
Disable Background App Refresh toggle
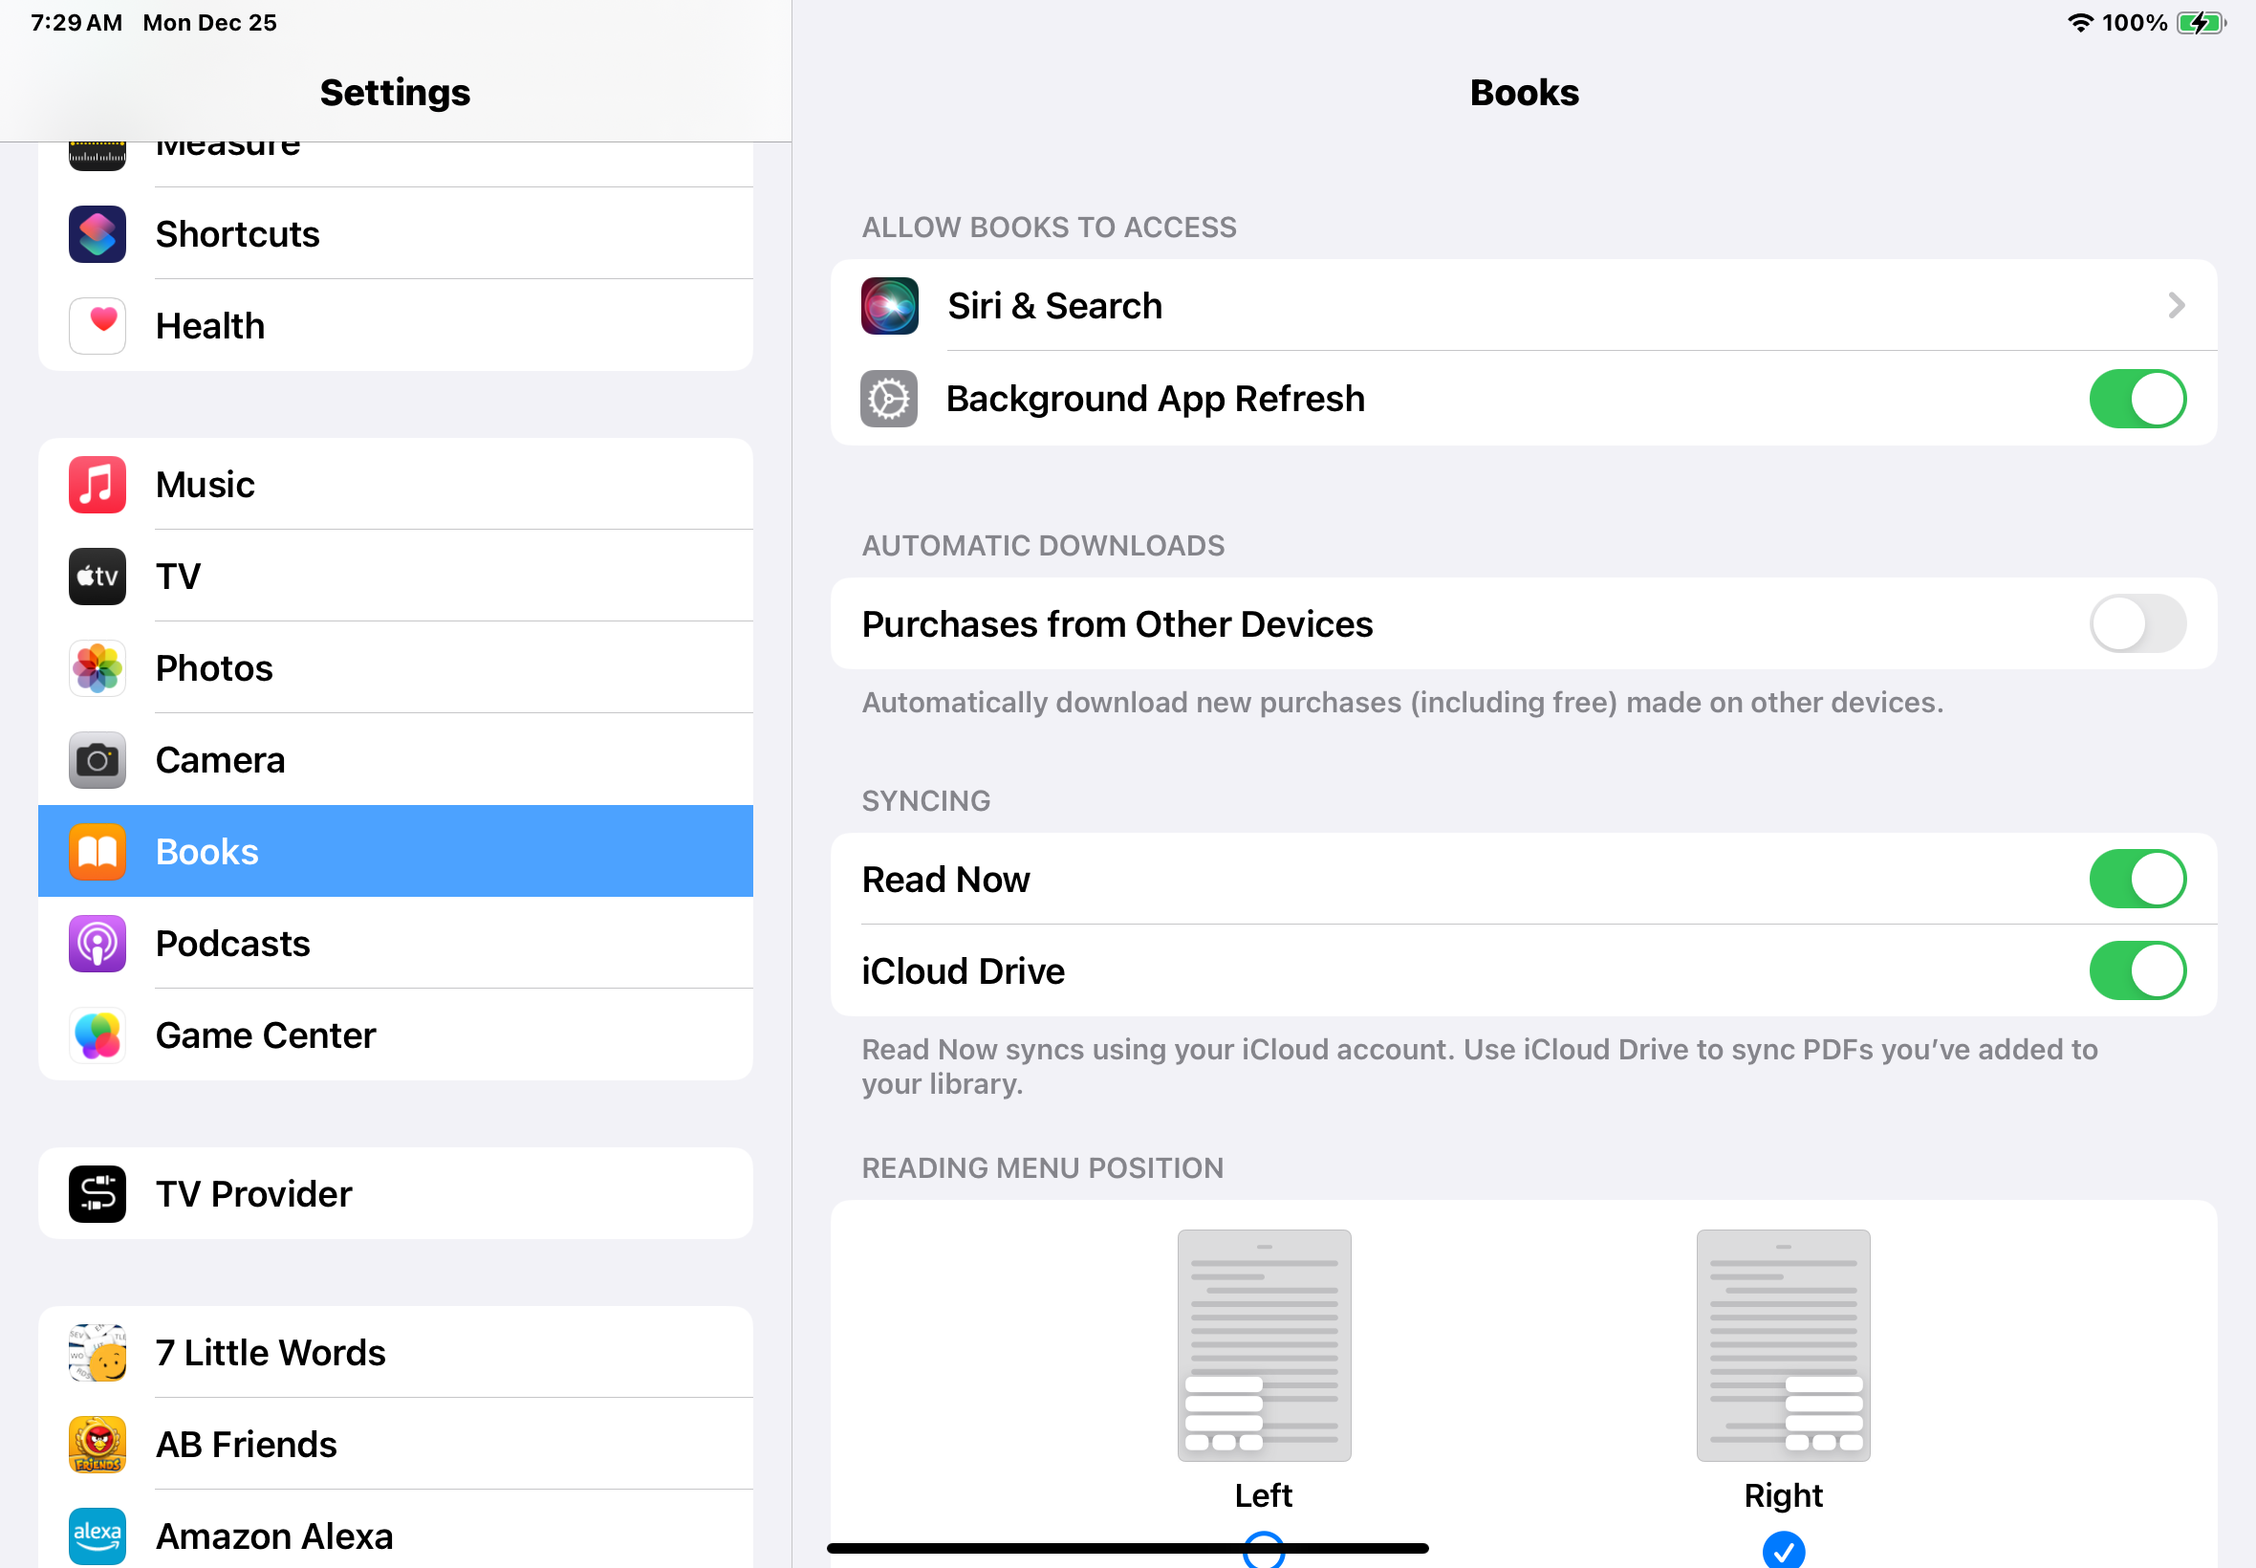(x=2137, y=399)
